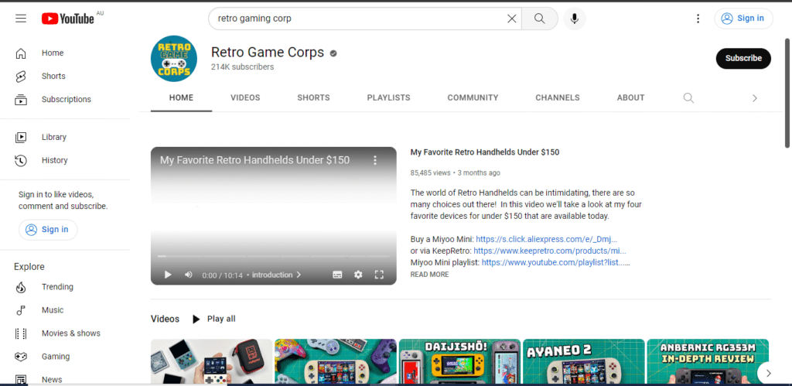The image size is (792, 386).
Task: Open the hamburger guide menu
Action: (x=21, y=19)
